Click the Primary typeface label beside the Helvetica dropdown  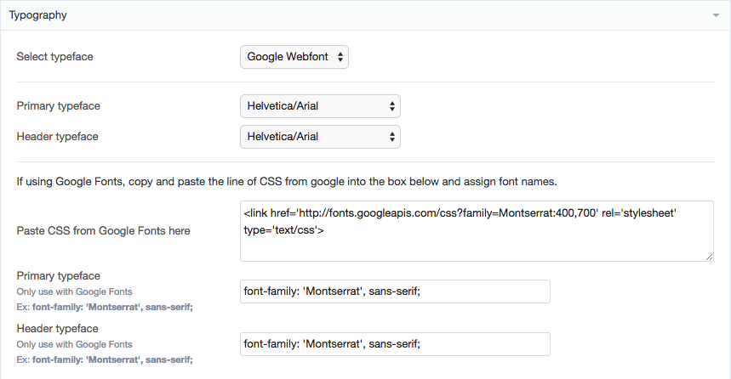(x=59, y=106)
